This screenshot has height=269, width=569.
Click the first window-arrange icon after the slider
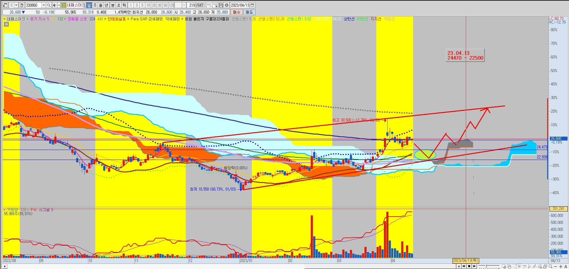504,266
